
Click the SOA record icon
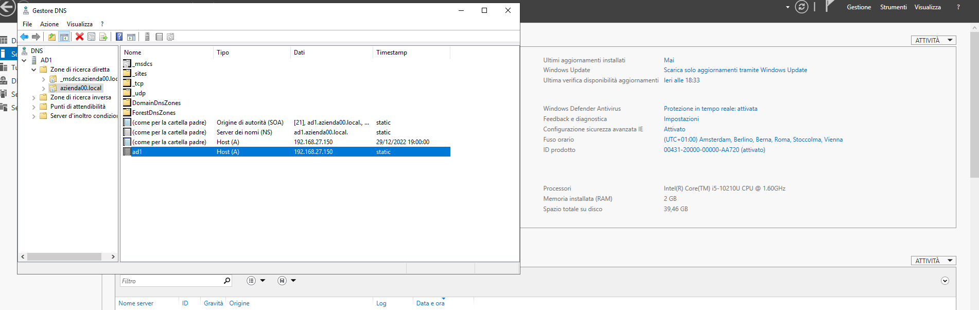tap(127, 123)
